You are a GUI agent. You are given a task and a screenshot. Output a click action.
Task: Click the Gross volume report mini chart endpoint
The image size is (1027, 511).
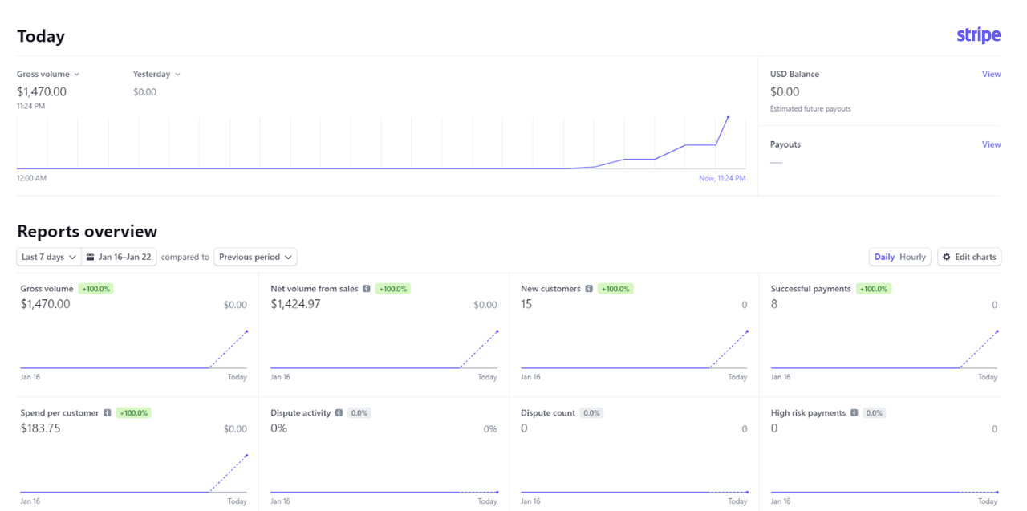[x=246, y=331]
